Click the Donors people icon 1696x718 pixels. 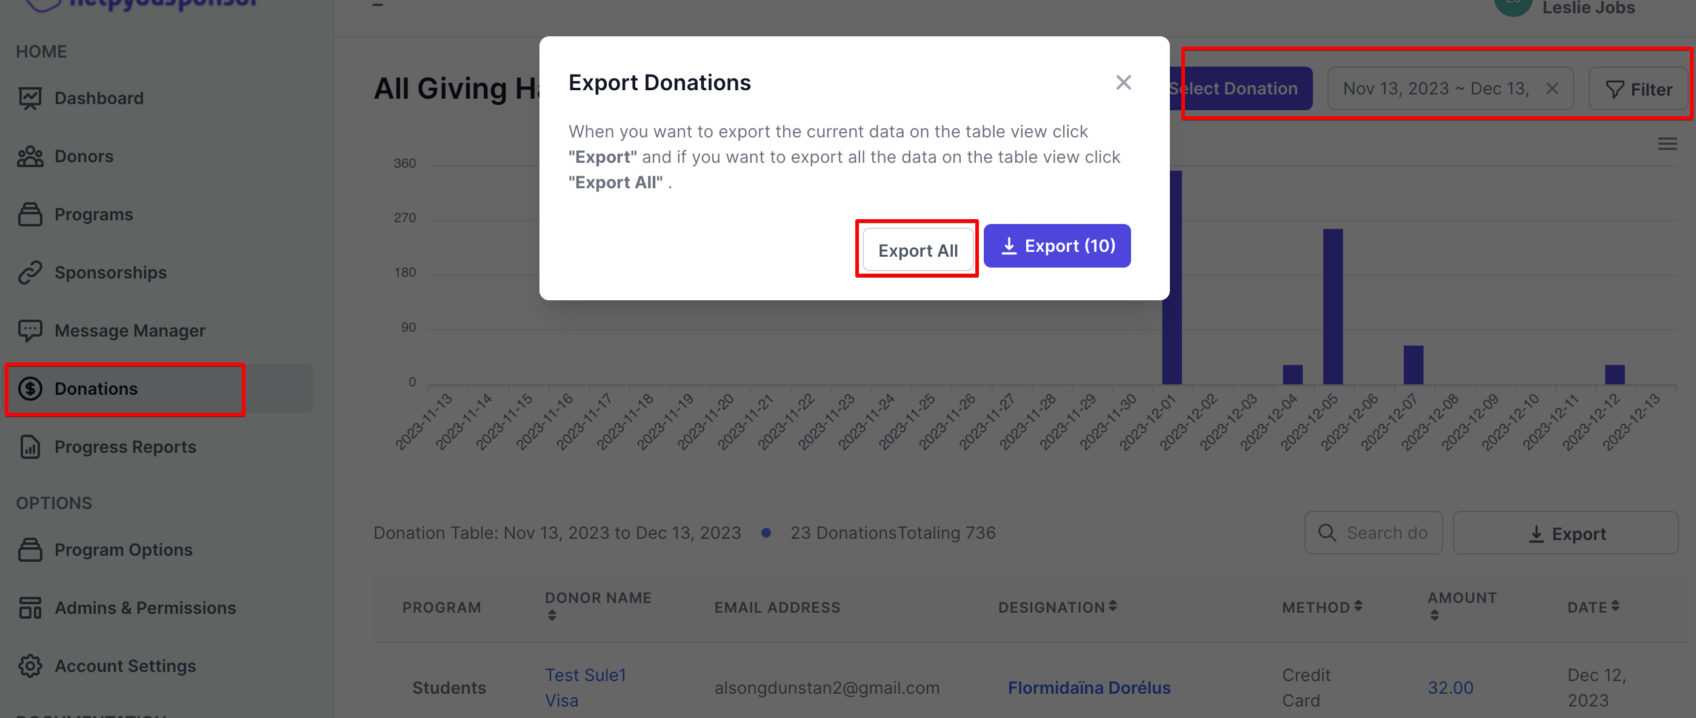point(30,156)
